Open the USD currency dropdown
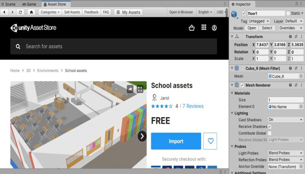This screenshot has width=305, height=174. [x=221, y=12]
